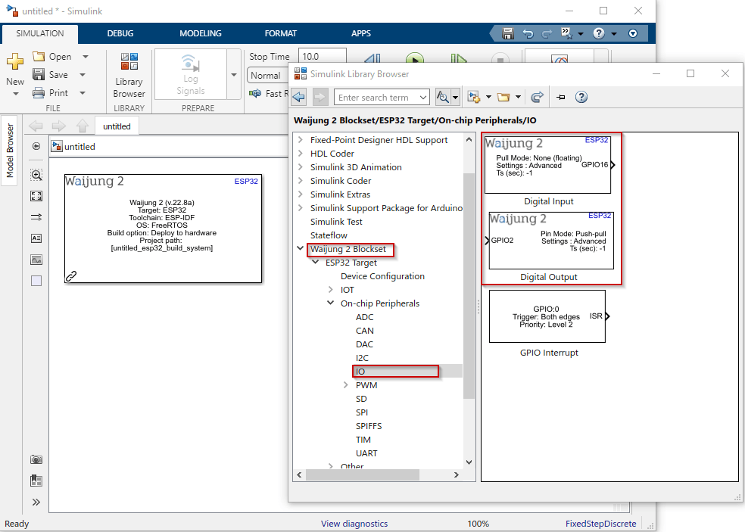This screenshot has height=532, width=745.
Task: Click the Log Signals button
Action: [191, 75]
